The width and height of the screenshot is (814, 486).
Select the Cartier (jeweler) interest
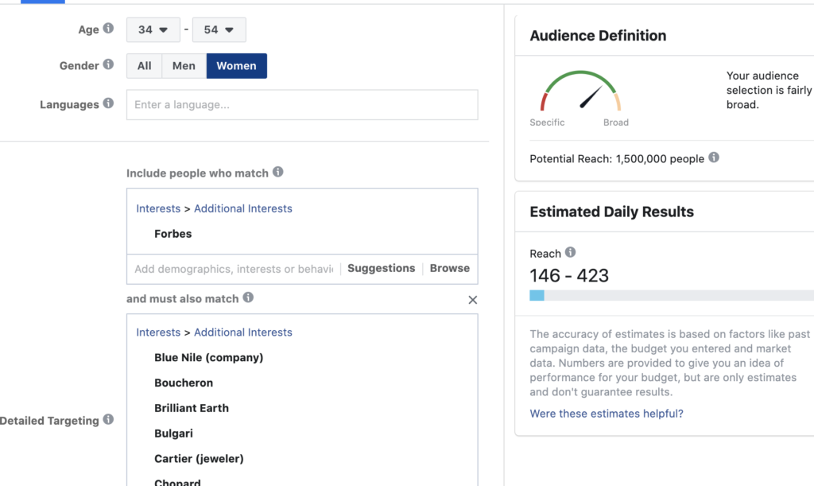tap(199, 459)
